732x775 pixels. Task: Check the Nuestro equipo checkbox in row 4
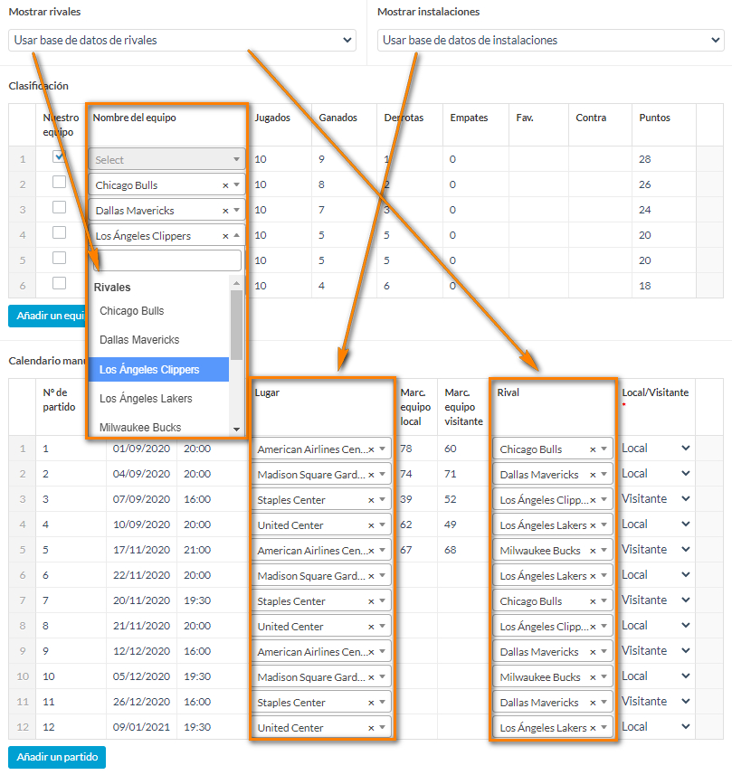click(60, 232)
